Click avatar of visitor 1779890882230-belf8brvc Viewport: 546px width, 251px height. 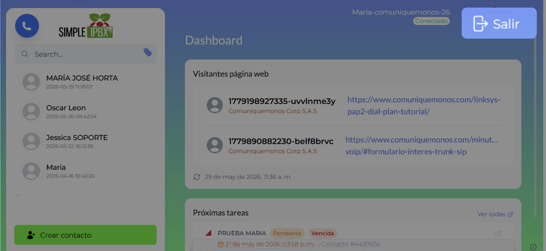215,145
